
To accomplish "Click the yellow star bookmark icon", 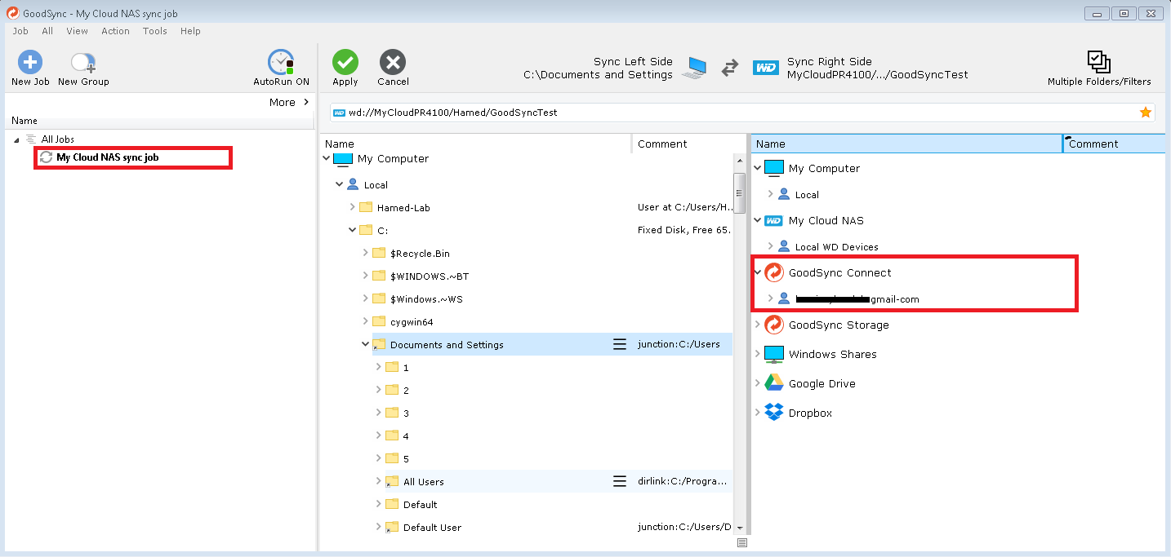I will 1145,112.
